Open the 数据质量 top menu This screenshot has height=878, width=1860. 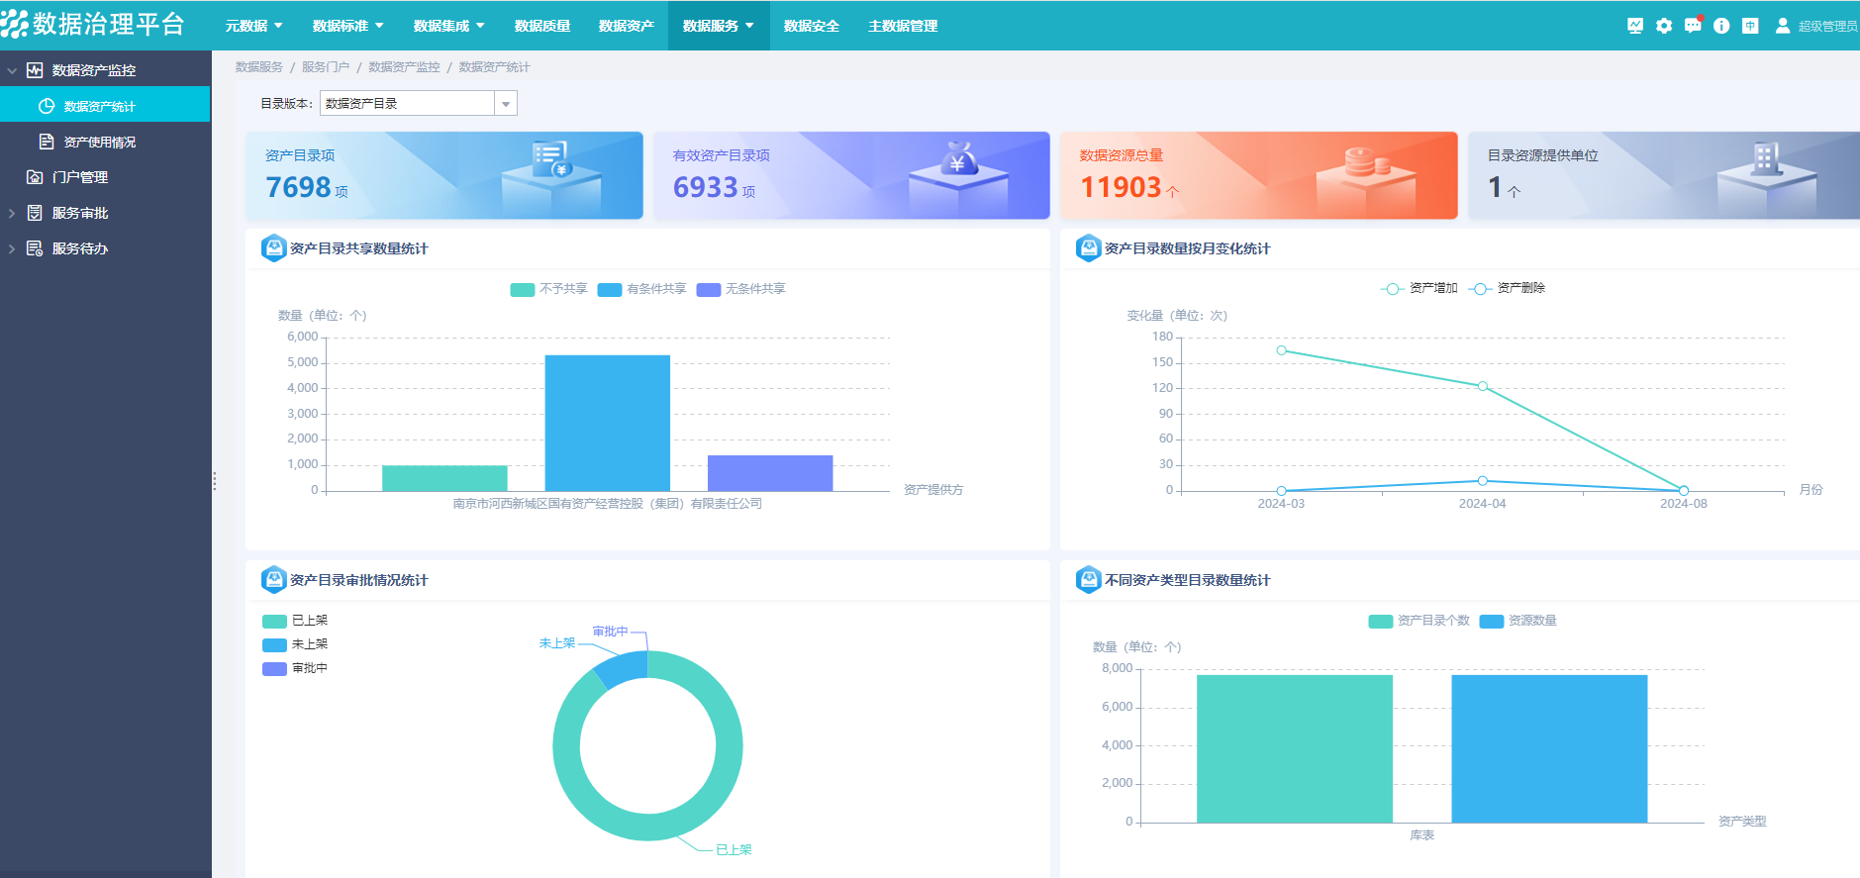pos(542,26)
